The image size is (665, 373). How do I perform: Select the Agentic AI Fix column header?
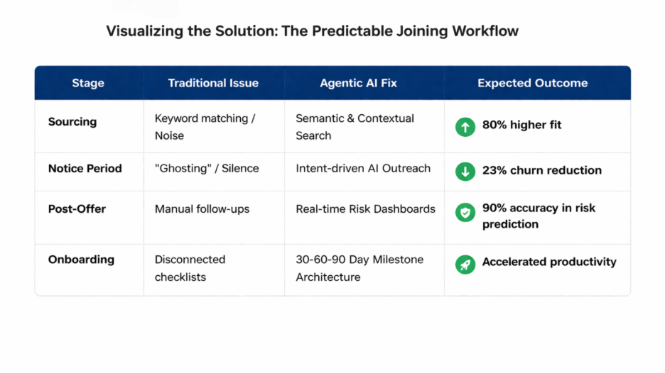[x=359, y=83]
